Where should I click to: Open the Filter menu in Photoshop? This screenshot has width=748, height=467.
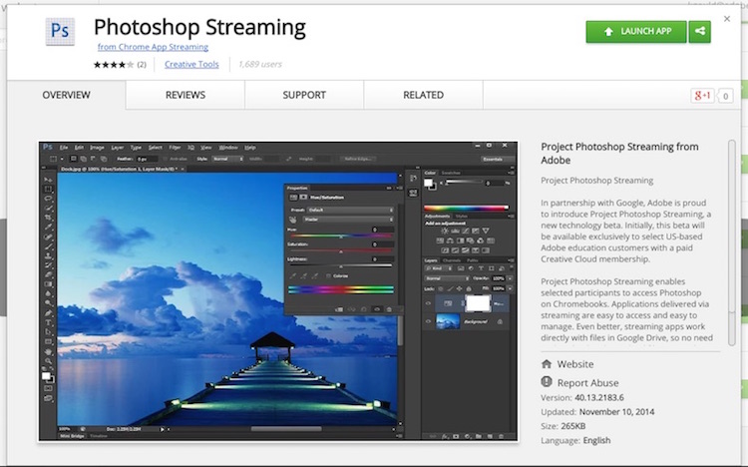[x=175, y=148]
